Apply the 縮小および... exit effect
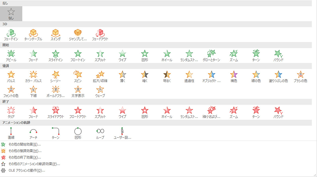317x177 pixels. click(211, 112)
